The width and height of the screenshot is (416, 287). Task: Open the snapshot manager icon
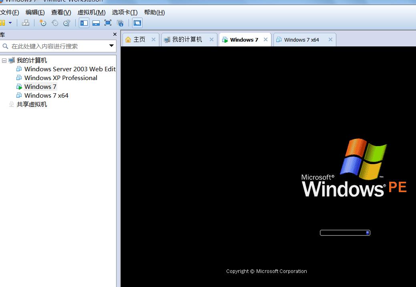coord(67,23)
